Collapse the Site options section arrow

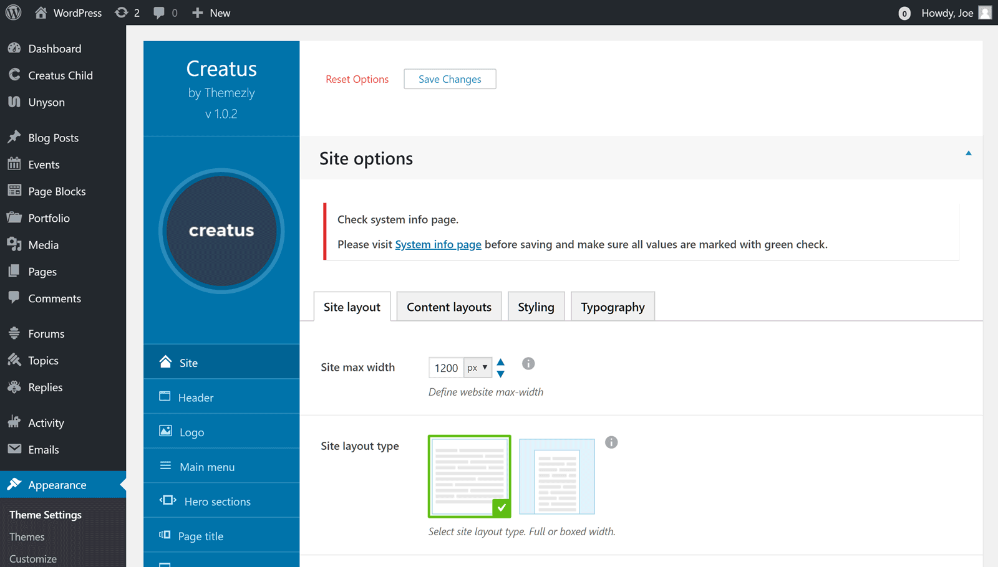[969, 153]
